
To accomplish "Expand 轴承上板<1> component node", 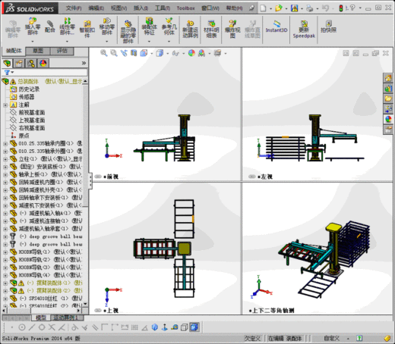I will [5, 174].
